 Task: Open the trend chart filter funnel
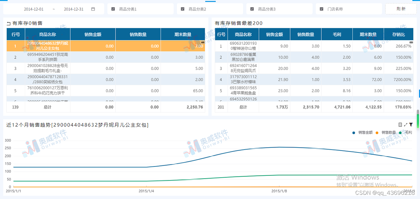(x=411, y=124)
